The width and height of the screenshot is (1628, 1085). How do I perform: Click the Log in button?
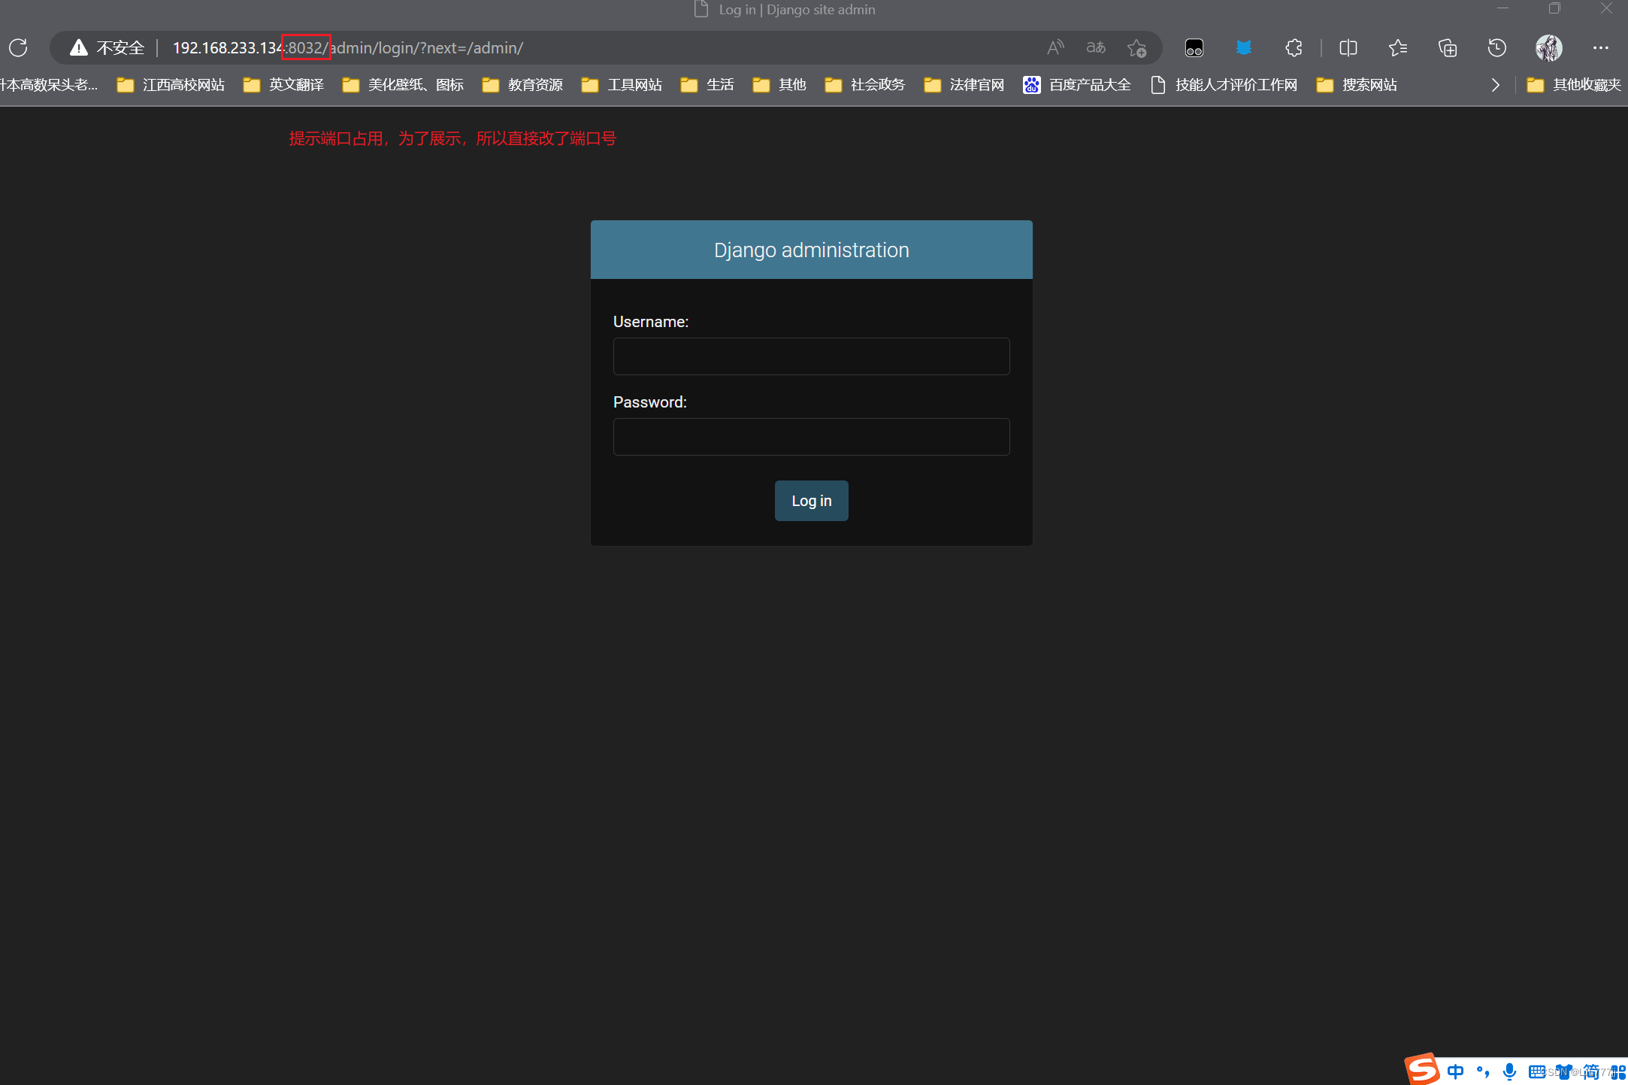coord(811,501)
